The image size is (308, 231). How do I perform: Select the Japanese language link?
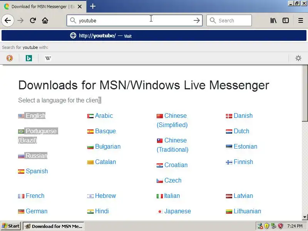[177, 211]
